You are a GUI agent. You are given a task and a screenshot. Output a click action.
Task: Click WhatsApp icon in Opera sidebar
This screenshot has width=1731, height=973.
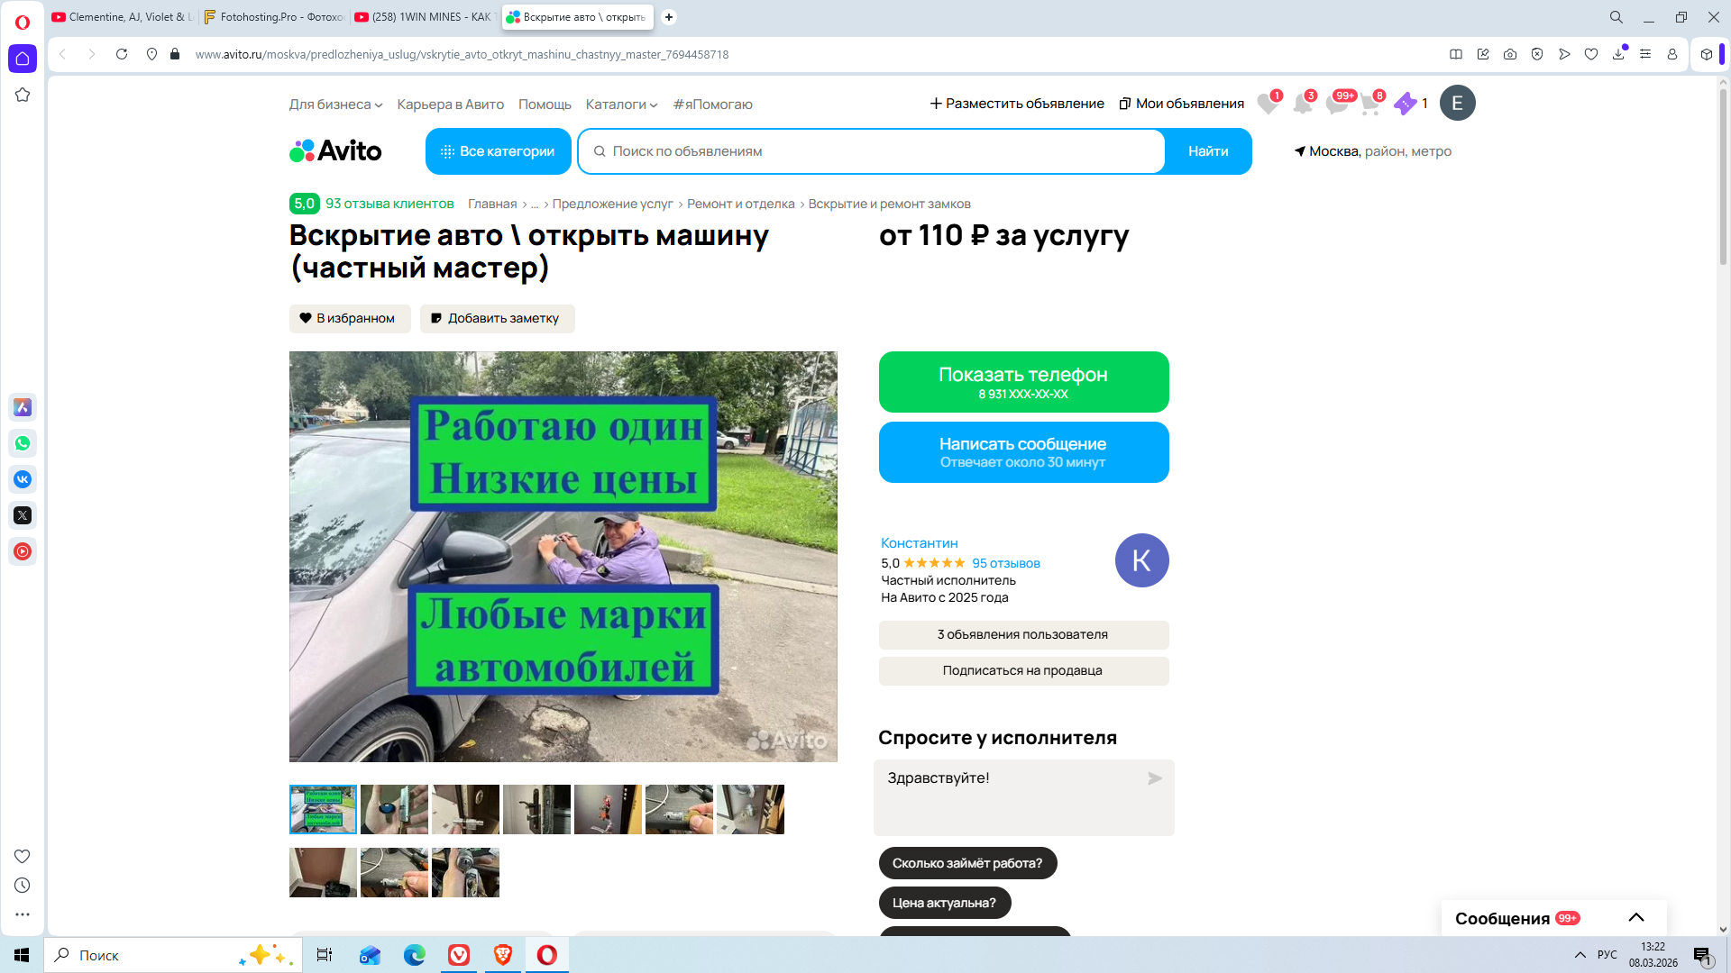(x=23, y=443)
